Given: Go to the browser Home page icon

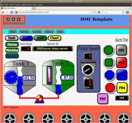Looking at the screenshot, I should coord(12,12).
